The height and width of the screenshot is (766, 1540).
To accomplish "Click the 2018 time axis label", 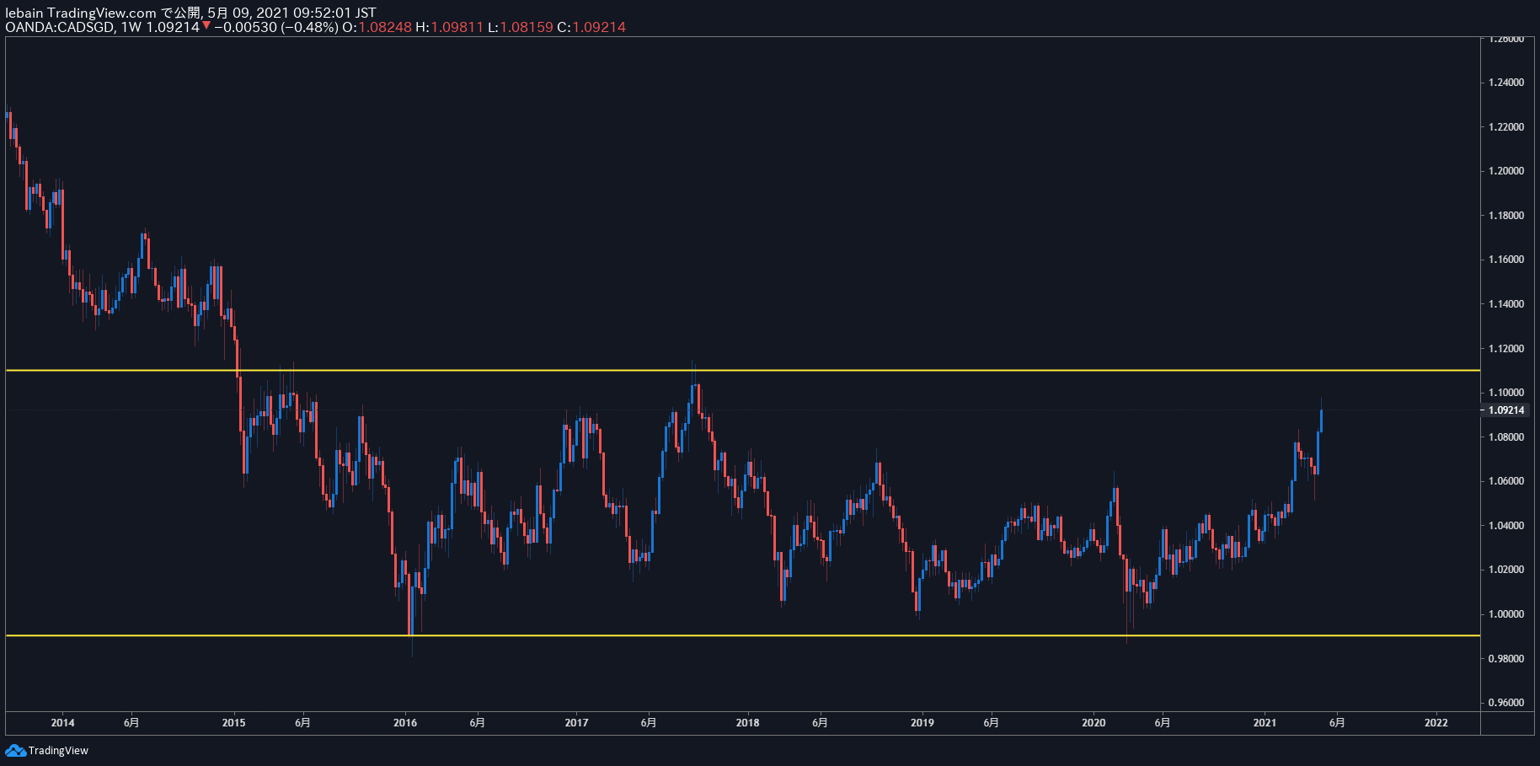I will 747,723.
